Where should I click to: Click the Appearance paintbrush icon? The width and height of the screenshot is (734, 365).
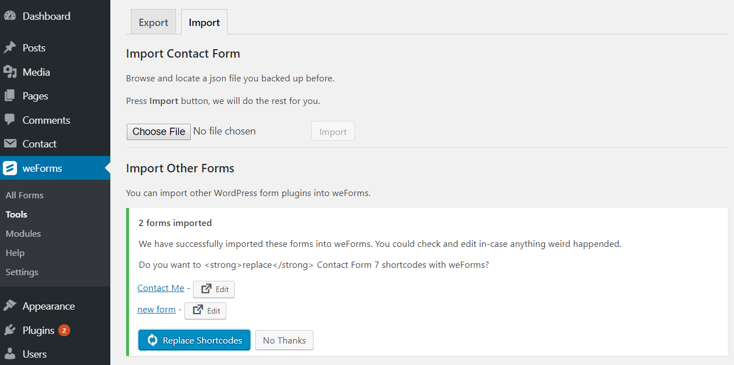[x=10, y=306]
